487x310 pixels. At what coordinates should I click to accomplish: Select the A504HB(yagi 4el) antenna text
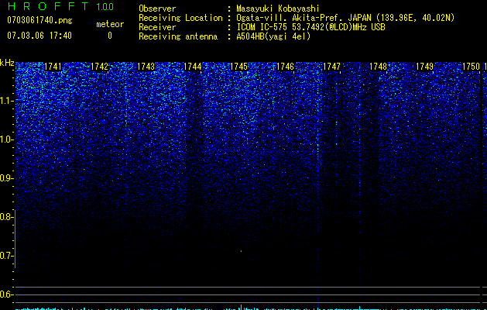[273, 36]
